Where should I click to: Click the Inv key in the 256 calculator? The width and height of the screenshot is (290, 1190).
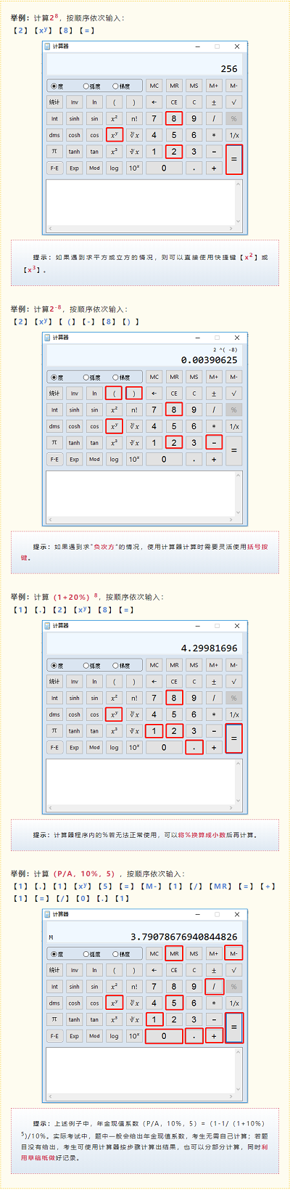click(74, 102)
